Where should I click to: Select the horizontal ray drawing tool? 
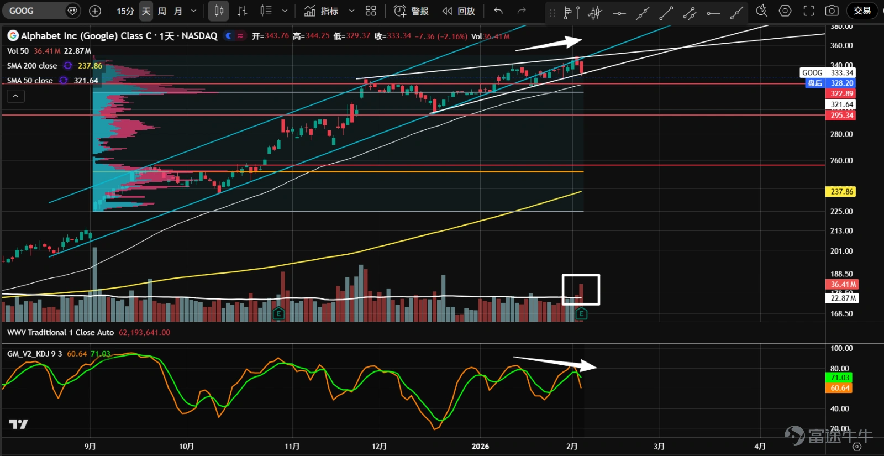[x=713, y=12]
